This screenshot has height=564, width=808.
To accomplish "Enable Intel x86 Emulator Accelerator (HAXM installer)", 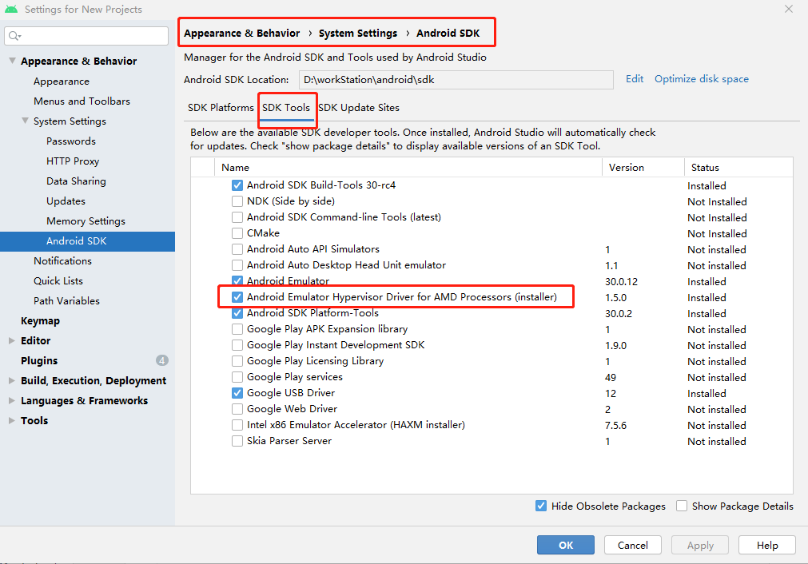I will 237,424.
